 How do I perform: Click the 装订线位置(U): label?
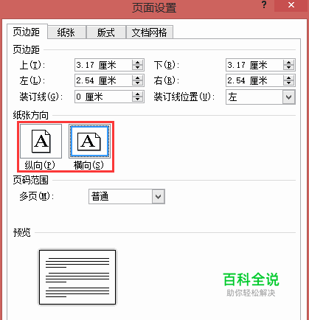click(x=184, y=97)
